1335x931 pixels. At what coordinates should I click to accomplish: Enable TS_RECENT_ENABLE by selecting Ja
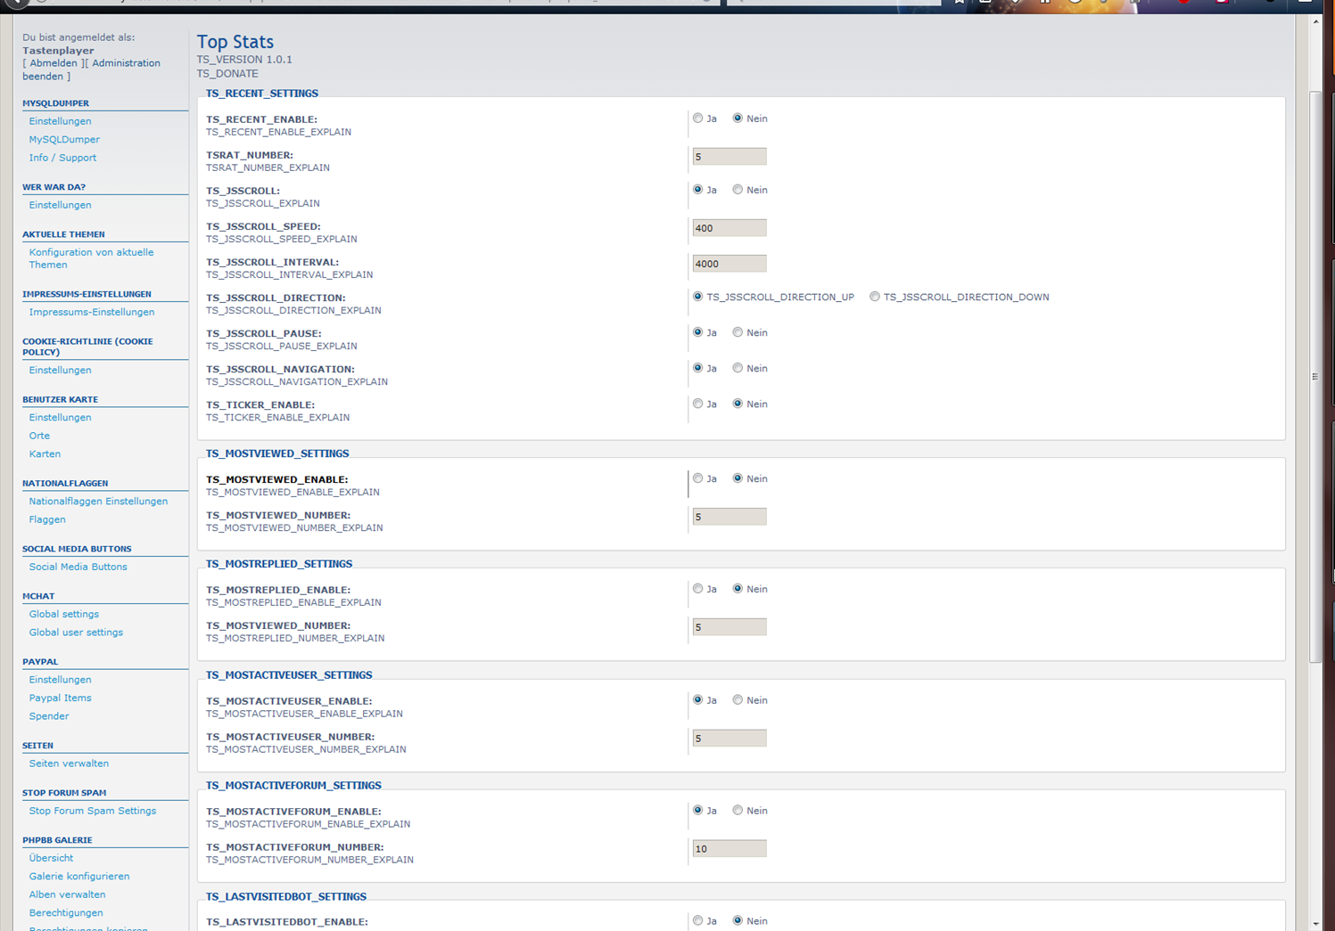pos(698,118)
